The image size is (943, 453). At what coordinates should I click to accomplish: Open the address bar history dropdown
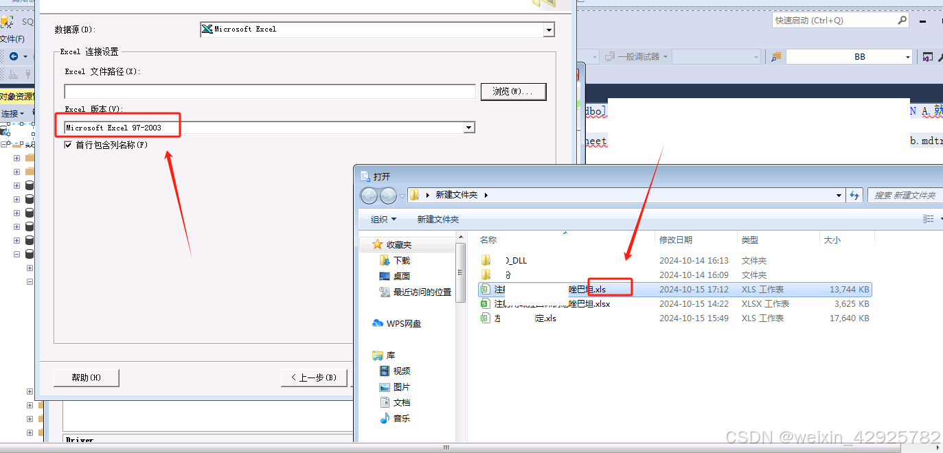[x=839, y=195]
